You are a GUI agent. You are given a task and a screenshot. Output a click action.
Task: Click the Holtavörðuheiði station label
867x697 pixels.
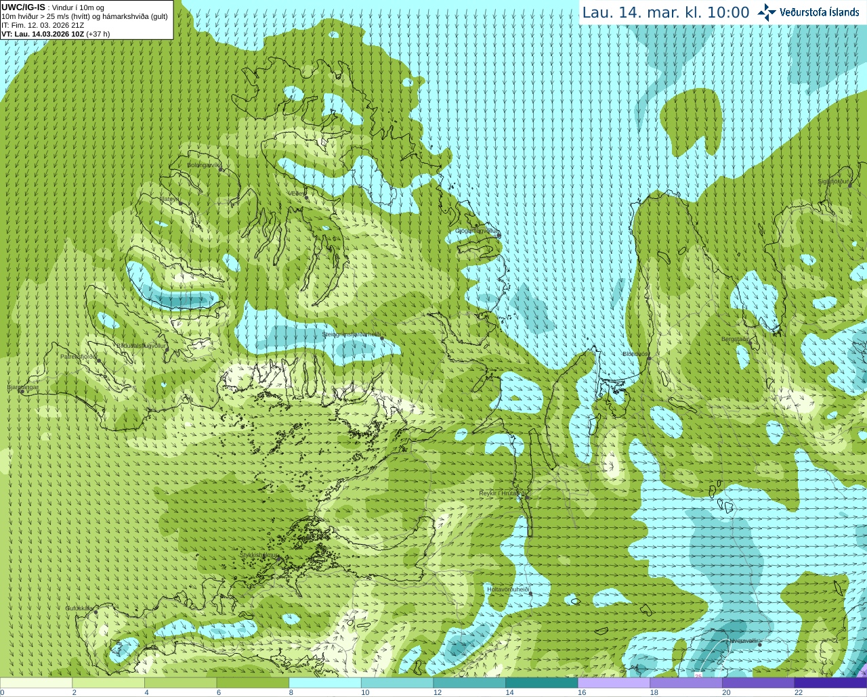[x=508, y=589]
